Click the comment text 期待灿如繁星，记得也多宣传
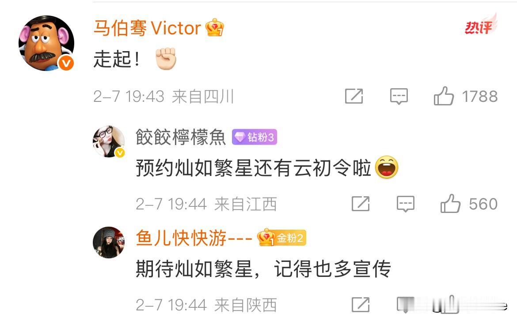This screenshot has height=321, width=517. 263,269
